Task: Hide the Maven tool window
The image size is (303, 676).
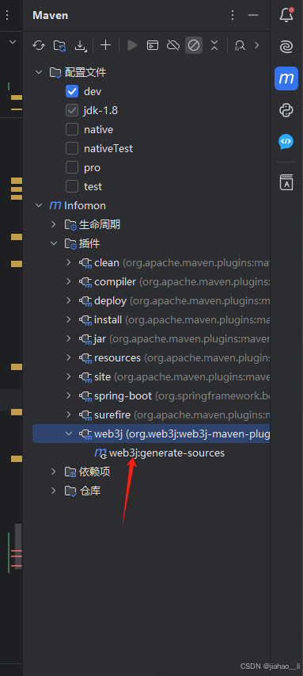Action: pos(253,16)
